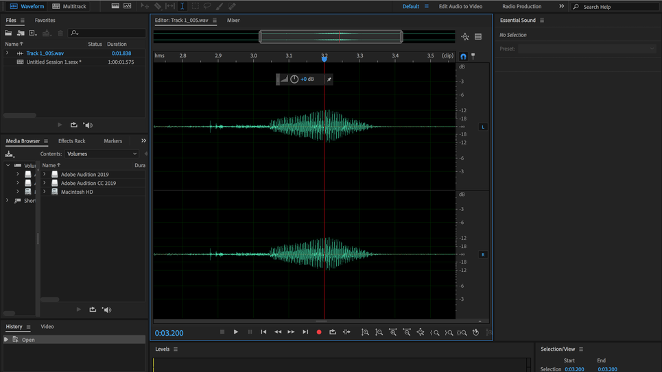Toggle the right channel R button
Screen dimensions: 662x372
pyautogui.click(x=483, y=254)
